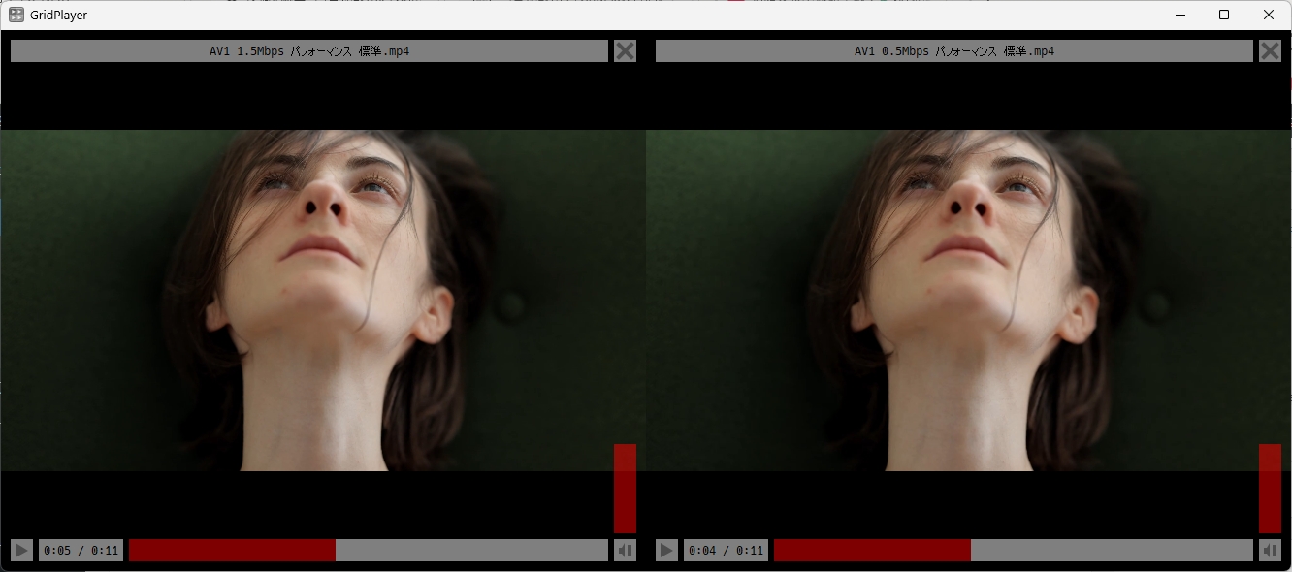Click the right video frame
1292x572 pixels.
[x=968, y=301]
